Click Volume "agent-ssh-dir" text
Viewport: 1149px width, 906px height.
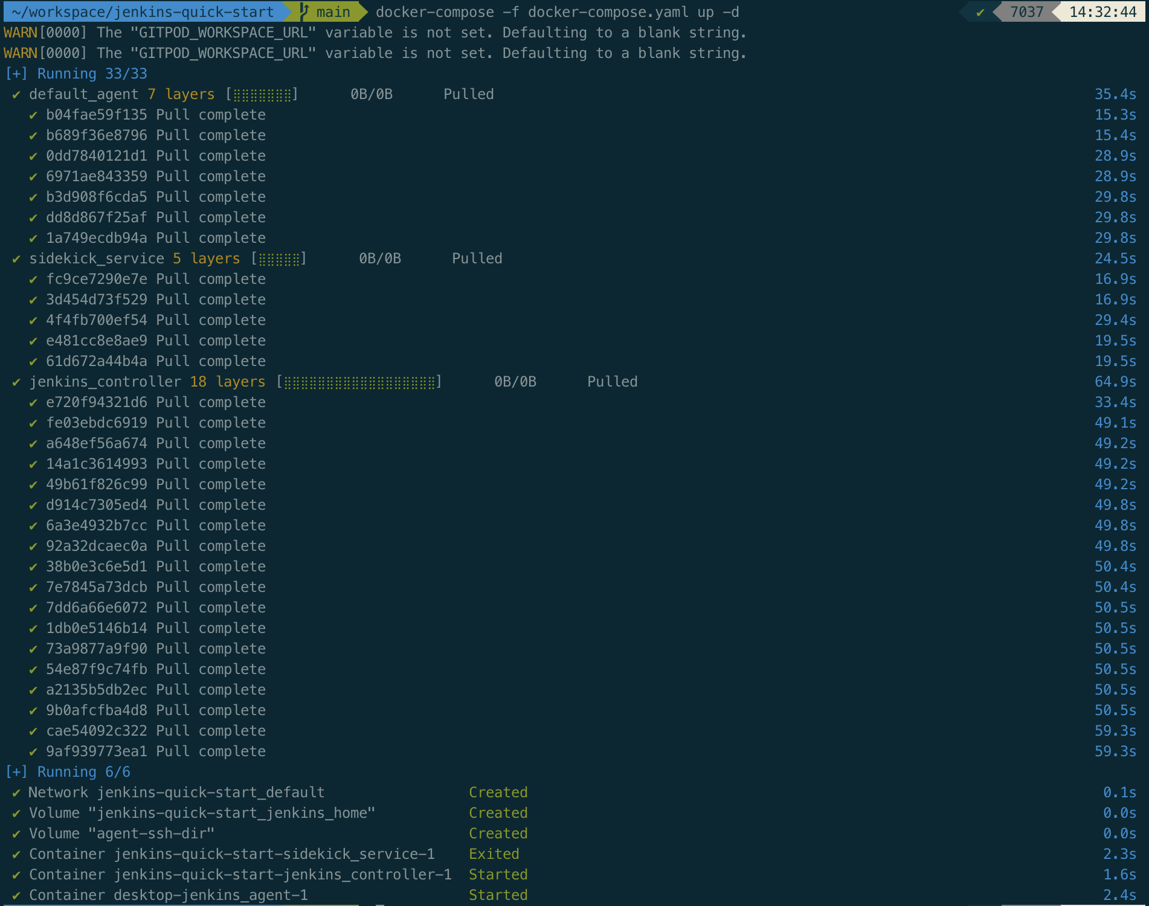point(122,834)
